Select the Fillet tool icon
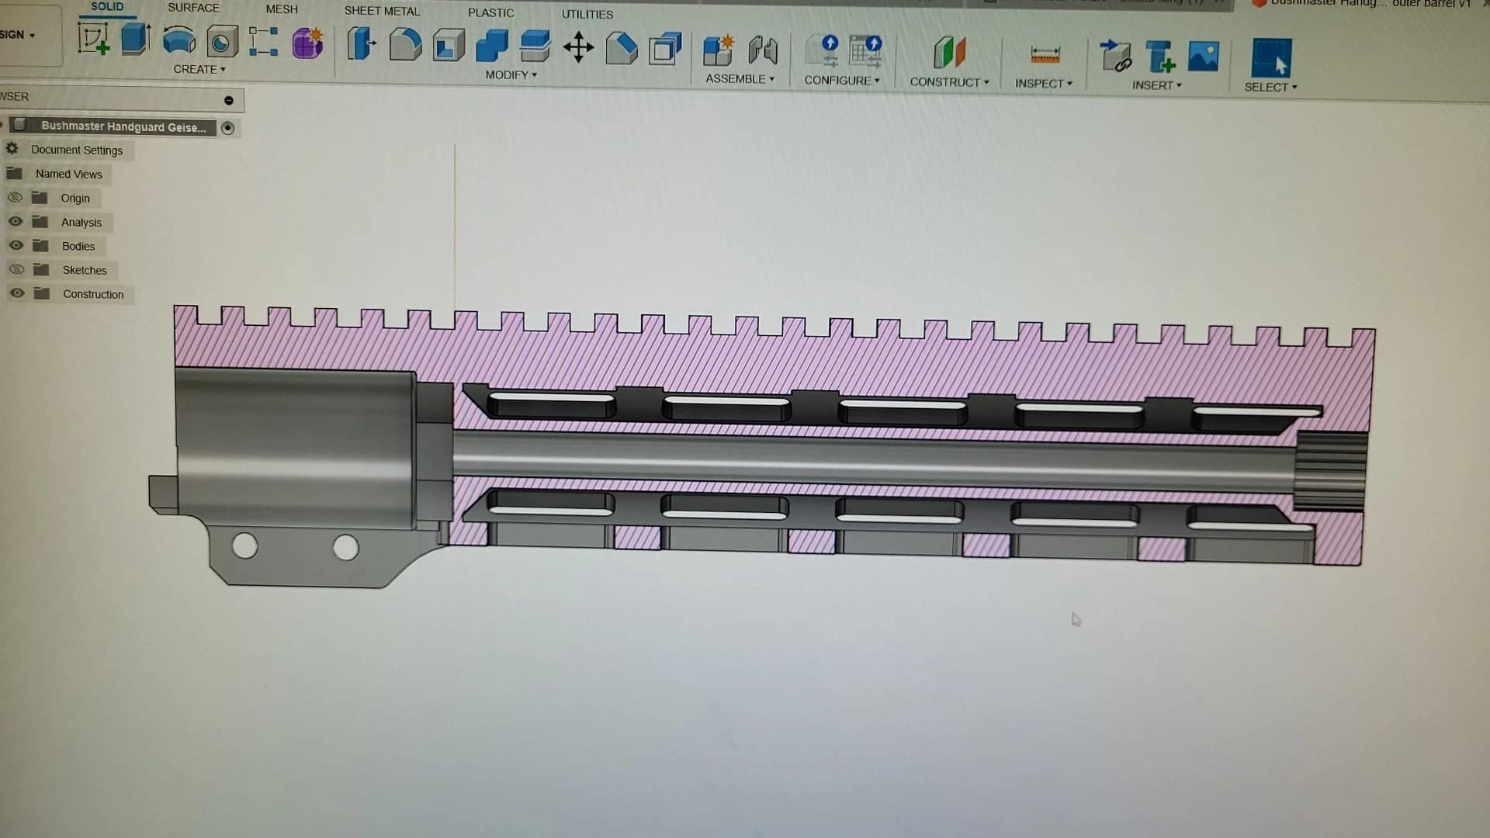 point(405,45)
